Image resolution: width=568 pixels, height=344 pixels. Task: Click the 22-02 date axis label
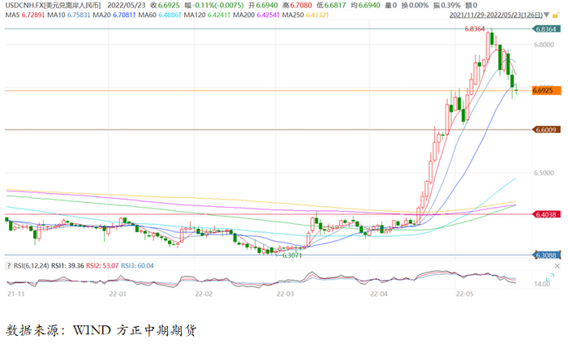point(204,294)
